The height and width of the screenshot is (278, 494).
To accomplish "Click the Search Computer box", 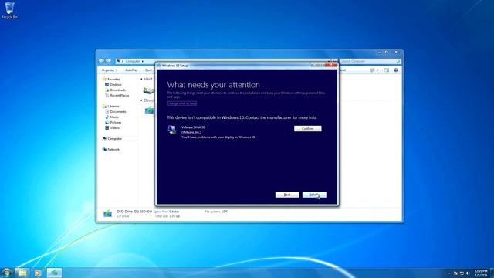I will point(370,61).
